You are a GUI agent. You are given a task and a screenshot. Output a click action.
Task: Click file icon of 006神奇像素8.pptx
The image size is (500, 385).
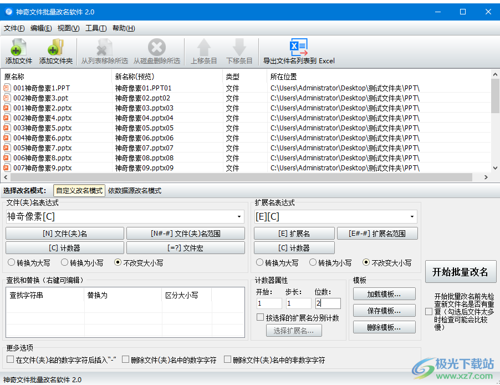7,158
